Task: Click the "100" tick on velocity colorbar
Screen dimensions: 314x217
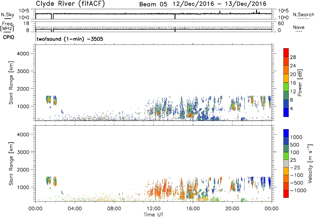Action: [x=295, y=152]
